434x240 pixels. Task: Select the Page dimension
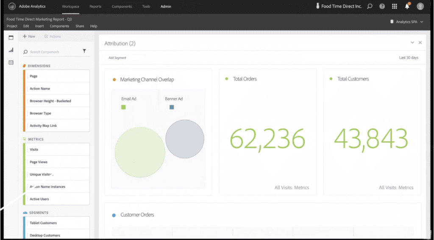[58, 76]
